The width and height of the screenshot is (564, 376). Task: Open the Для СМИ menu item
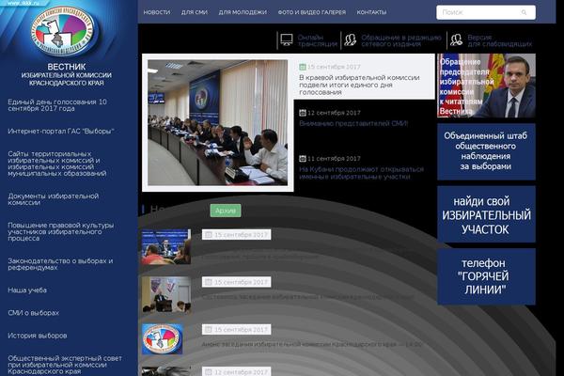pos(195,12)
